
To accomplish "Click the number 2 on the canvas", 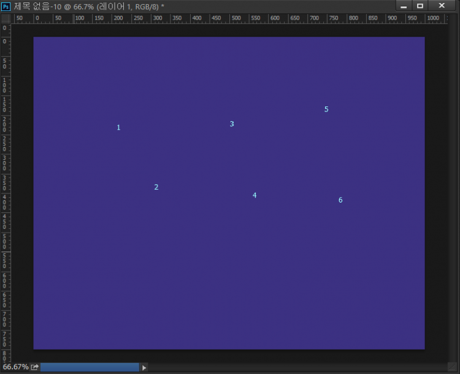I will (156, 187).
